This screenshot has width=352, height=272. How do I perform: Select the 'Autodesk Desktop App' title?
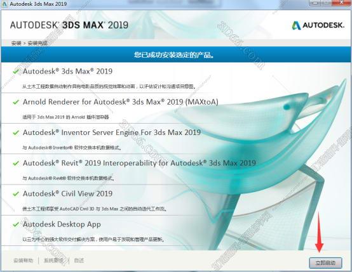[62, 224]
